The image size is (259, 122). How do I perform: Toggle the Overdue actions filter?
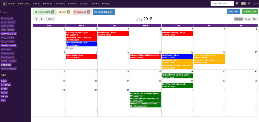click(82, 12)
